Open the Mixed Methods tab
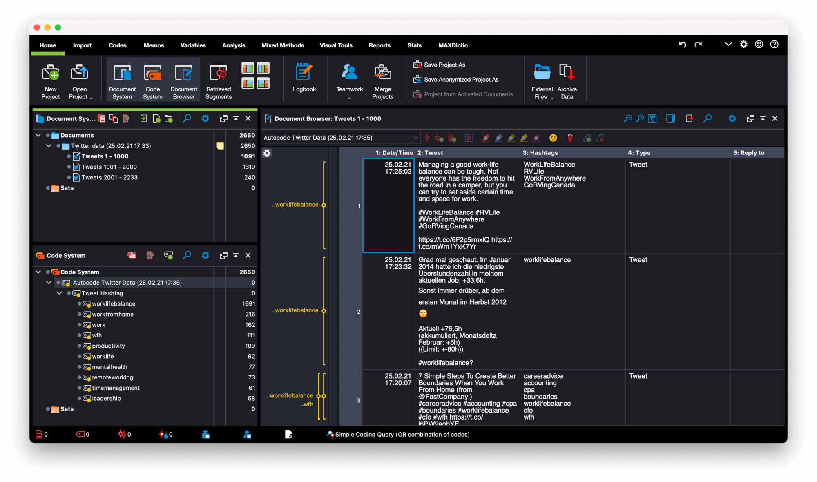817x482 pixels. 283,45
